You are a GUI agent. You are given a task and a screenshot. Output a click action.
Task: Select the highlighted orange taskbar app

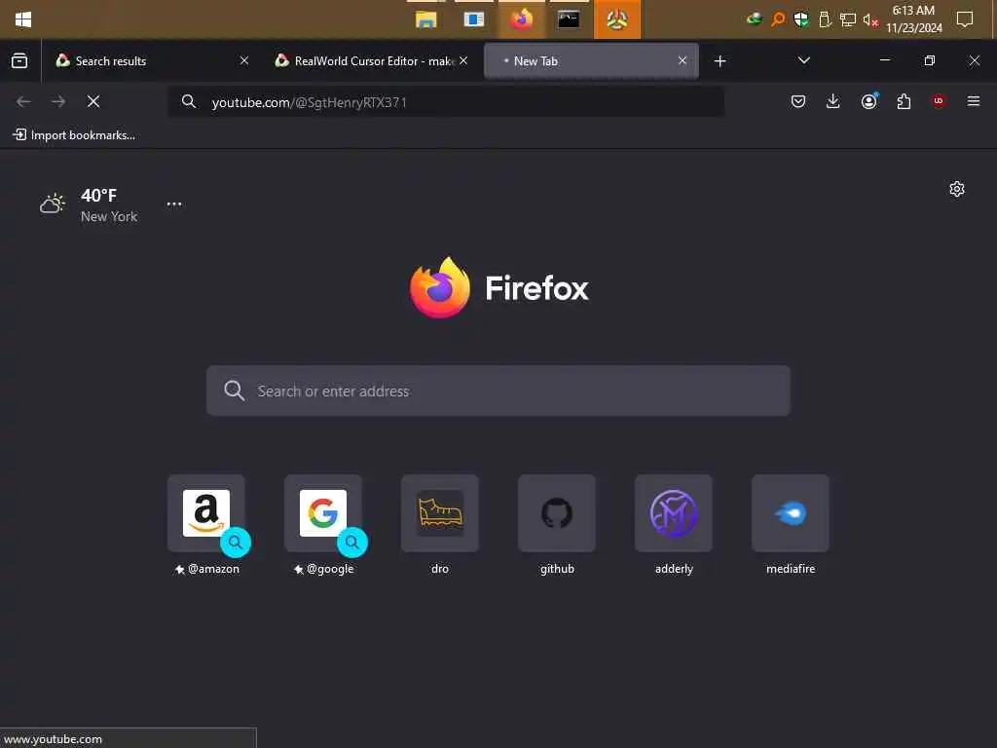click(x=616, y=19)
